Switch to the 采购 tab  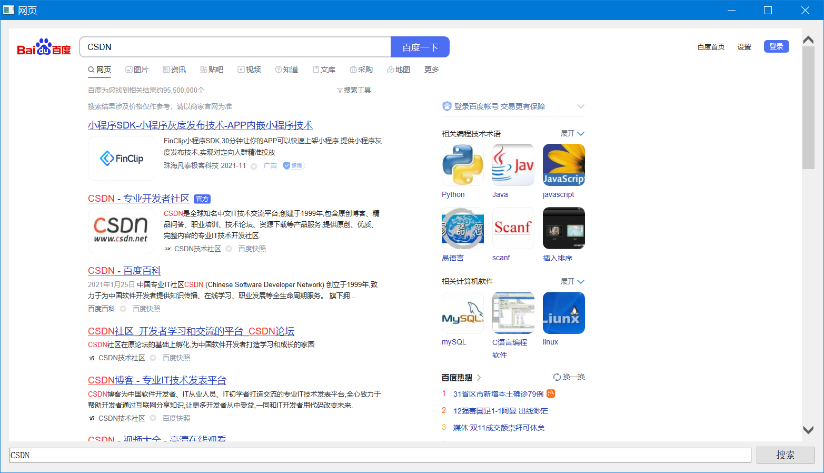click(361, 70)
